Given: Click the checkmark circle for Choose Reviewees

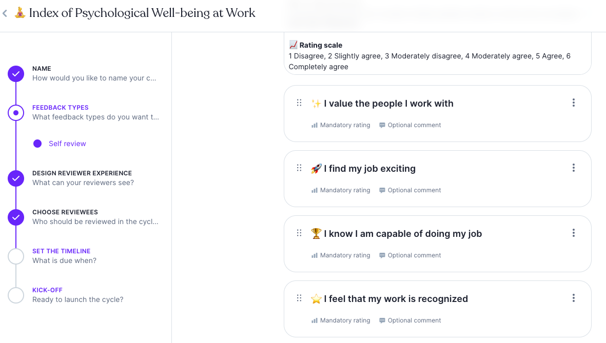Looking at the screenshot, I should 16,217.
